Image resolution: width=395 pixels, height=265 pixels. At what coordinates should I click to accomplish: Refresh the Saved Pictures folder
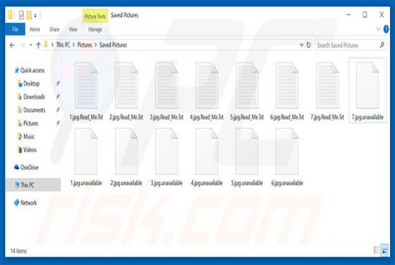click(308, 45)
